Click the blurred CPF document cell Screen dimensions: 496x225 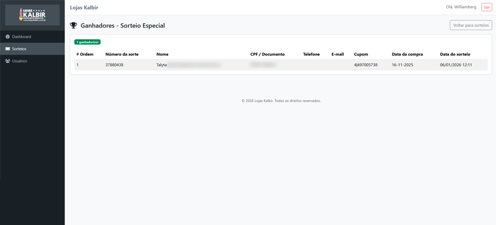tap(263, 65)
